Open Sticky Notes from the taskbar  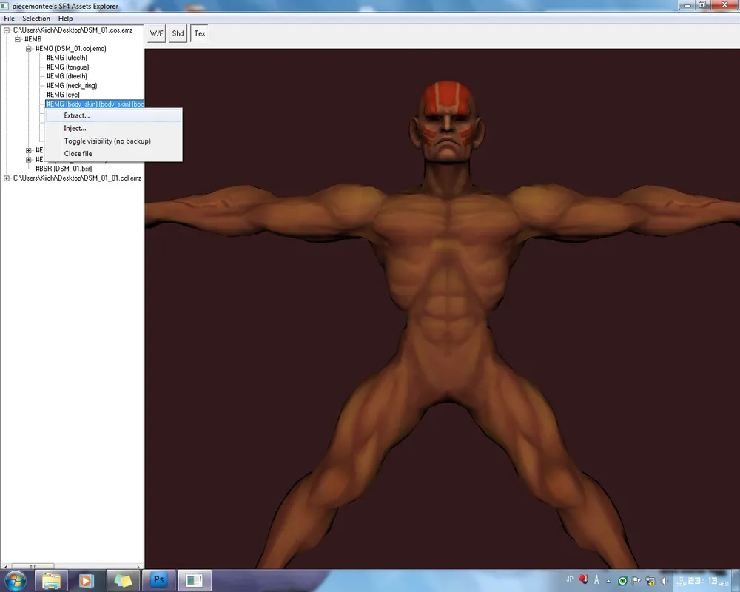coord(122,580)
